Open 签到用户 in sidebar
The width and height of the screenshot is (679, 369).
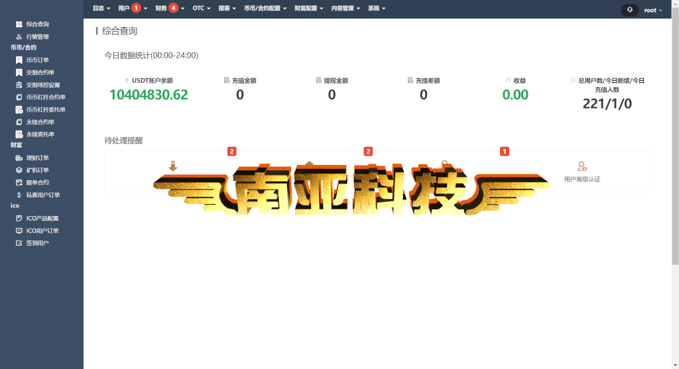point(37,243)
